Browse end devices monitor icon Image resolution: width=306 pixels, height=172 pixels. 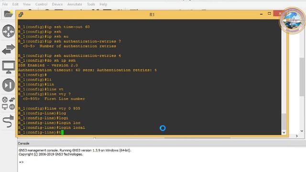pyautogui.click(x=9, y=67)
